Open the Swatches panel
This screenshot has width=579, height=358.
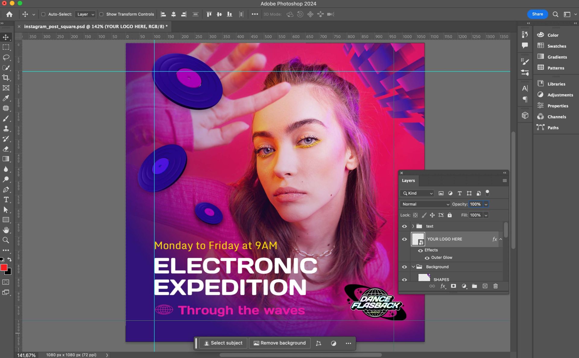pos(556,46)
